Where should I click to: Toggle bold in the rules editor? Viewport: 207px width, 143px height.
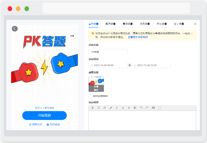(x=93, y=108)
